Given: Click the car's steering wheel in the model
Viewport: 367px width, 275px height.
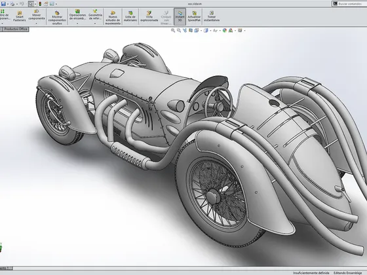Looking at the screenshot, I should tap(219, 101).
